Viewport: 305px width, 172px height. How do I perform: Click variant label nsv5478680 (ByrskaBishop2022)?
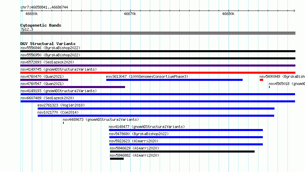[x=139, y=134]
